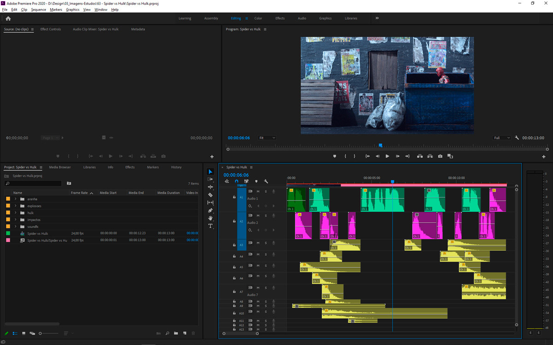Open Program monitor Button Editor plus

pos(544,157)
